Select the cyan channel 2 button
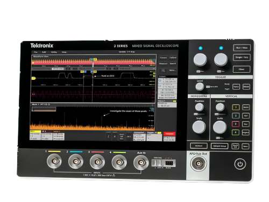This screenshot has height=202, width=269. 236,116
